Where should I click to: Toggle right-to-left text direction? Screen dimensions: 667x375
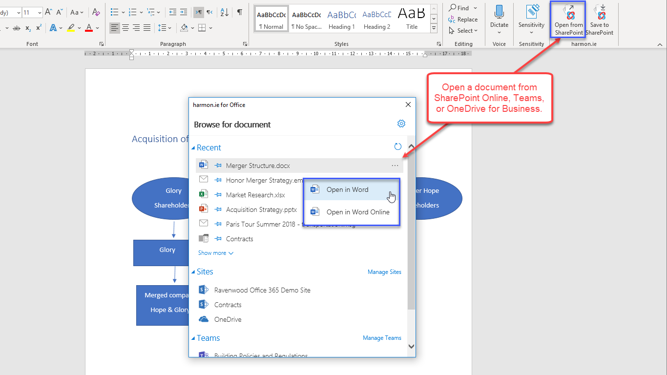point(209,12)
